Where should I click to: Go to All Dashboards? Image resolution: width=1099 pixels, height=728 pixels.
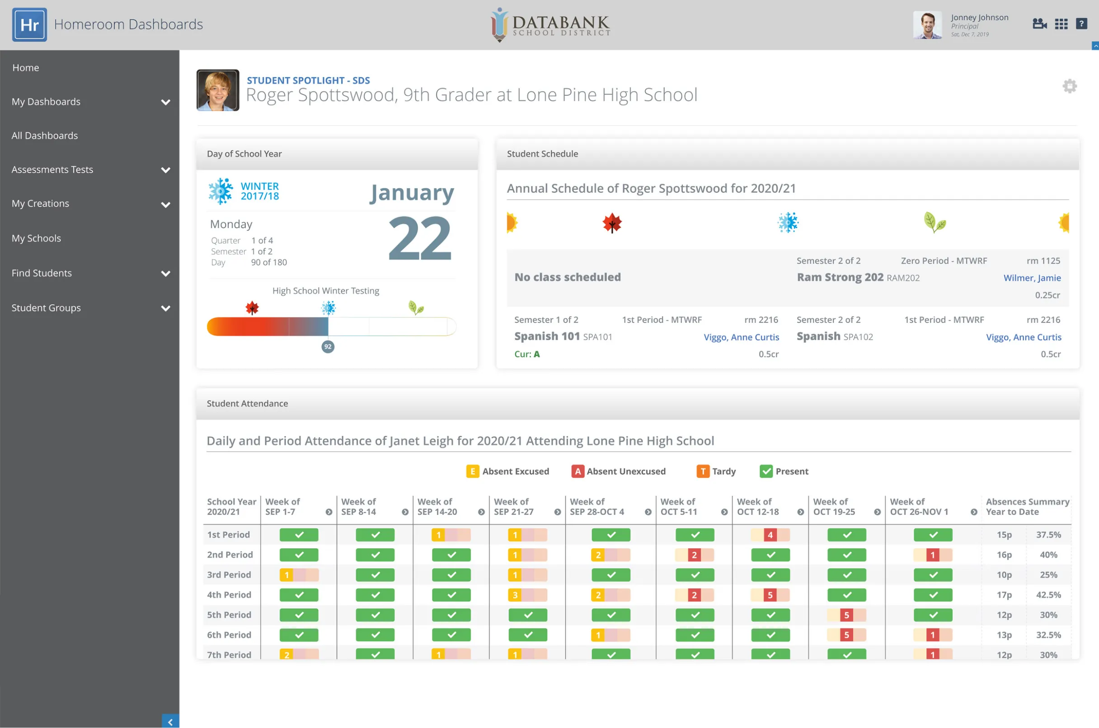click(45, 135)
